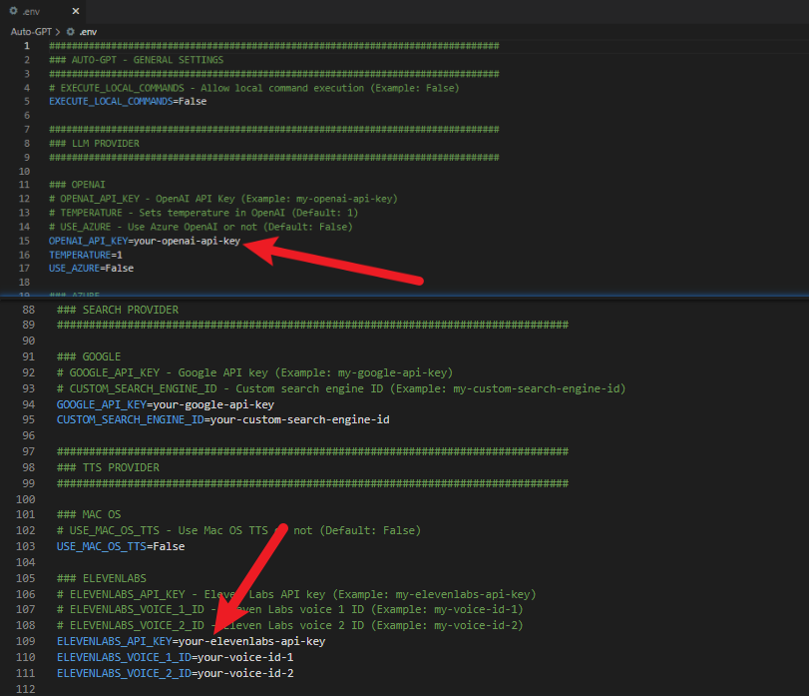The width and height of the screenshot is (809, 696).
Task: Click line number 109 in the gutter
Action: (x=26, y=641)
